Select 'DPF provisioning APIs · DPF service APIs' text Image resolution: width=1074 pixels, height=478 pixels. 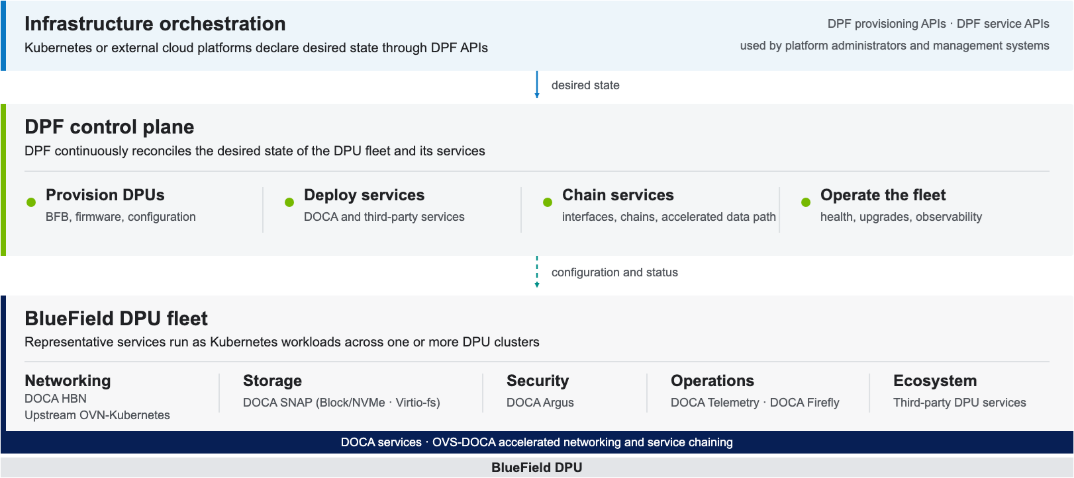938,24
